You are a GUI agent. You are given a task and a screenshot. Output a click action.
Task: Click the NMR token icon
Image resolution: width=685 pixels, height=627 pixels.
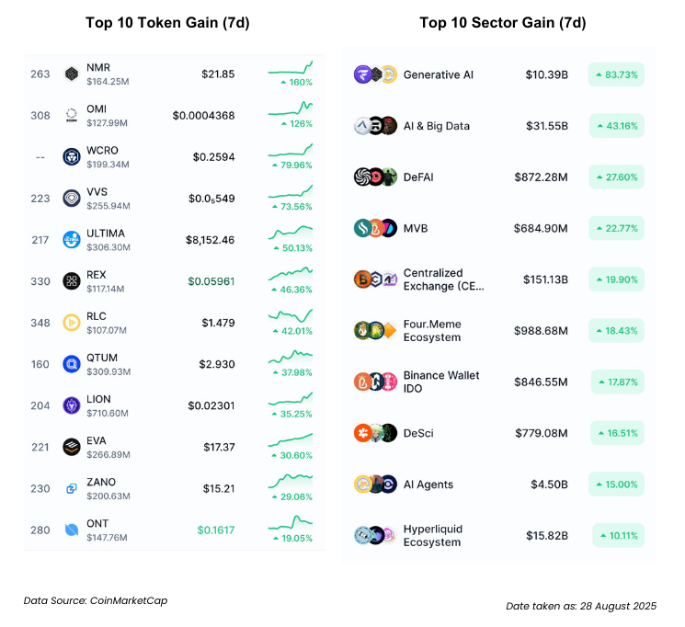pyautogui.click(x=72, y=74)
